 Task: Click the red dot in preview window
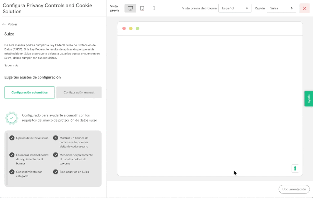pyautogui.click(x=124, y=28)
